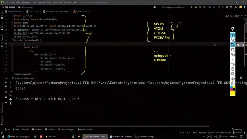Image resolution: width=247 pixels, height=139 pixels.
Task: Open the Python Packages tool window
Action: coord(66,129)
